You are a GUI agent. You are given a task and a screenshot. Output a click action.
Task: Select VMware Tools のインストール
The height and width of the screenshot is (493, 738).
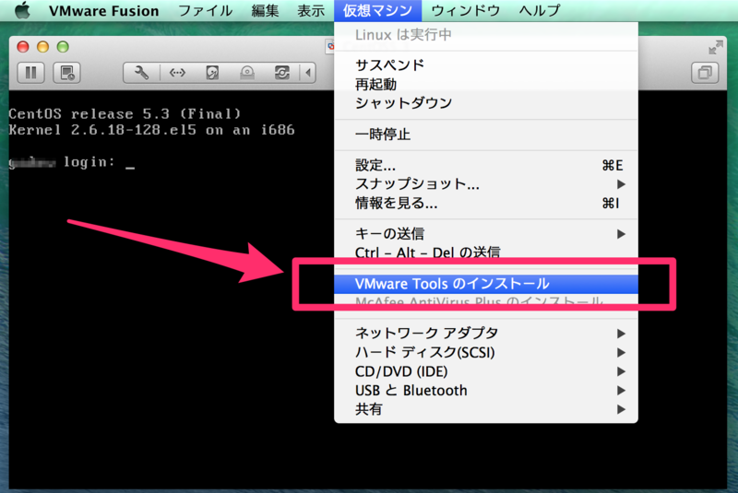(486, 284)
